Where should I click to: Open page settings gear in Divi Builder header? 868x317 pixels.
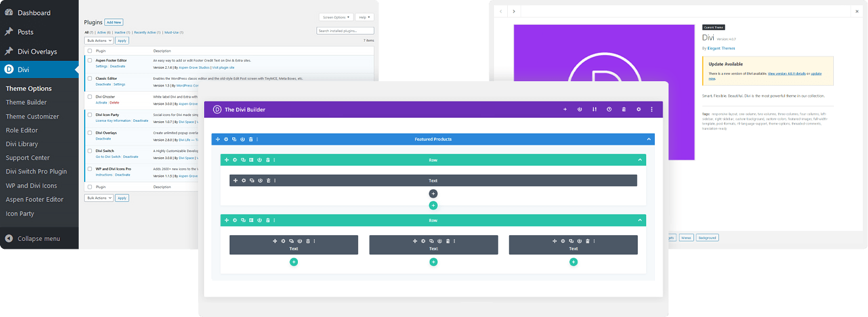(638, 109)
